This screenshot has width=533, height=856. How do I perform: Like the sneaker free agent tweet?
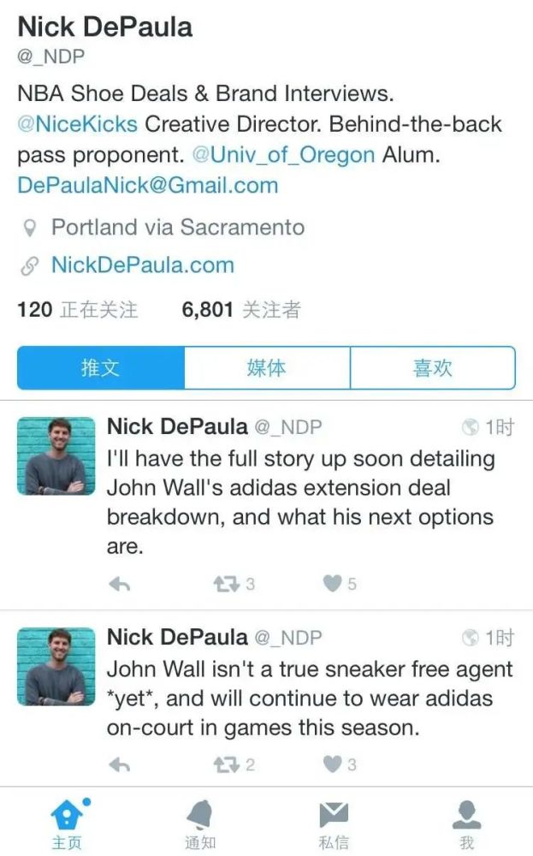coord(332,764)
